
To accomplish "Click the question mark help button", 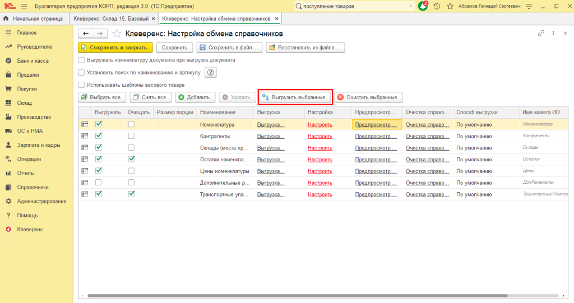I will coord(210,72).
